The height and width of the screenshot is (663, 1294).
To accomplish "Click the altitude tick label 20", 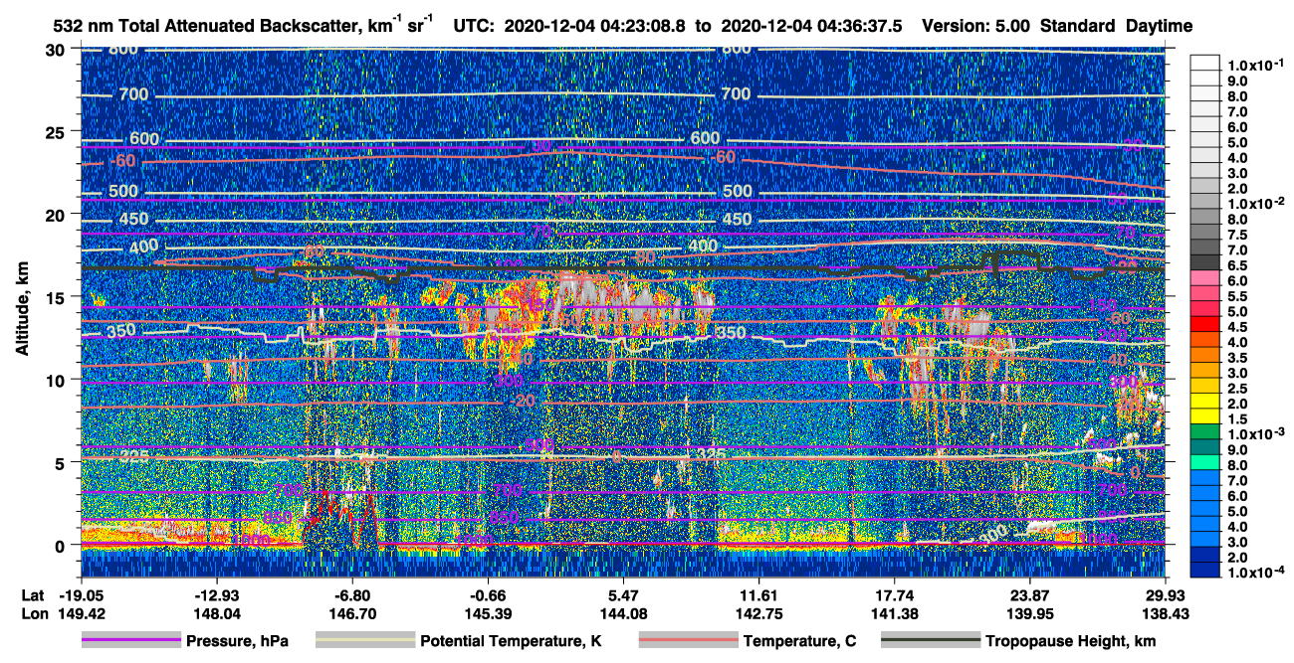I will point(58,215).
